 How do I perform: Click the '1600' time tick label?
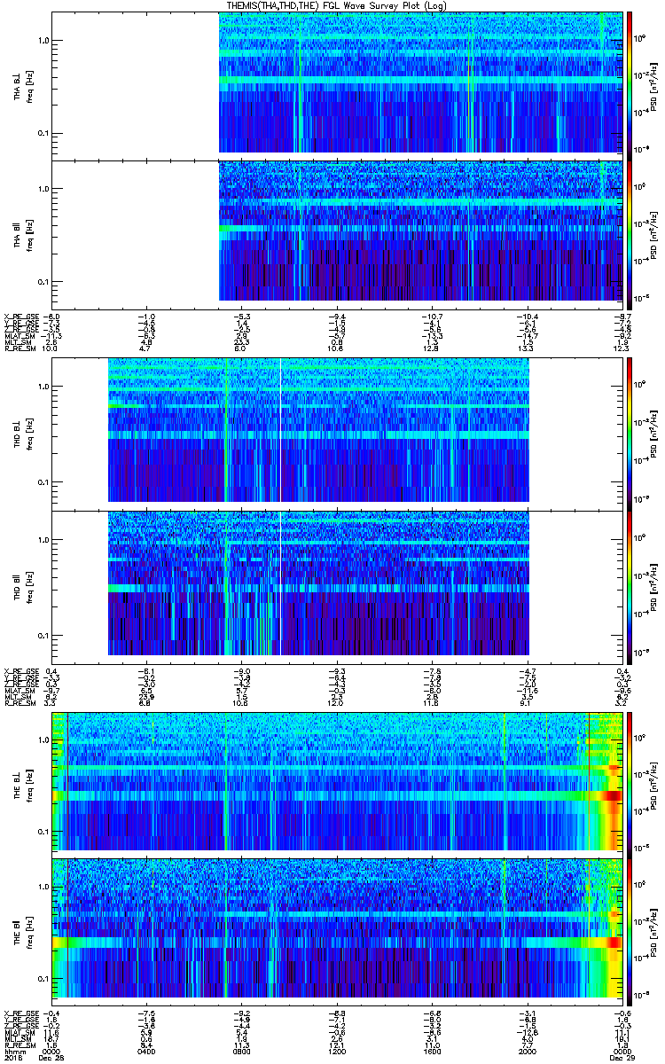click(432, 1052)
